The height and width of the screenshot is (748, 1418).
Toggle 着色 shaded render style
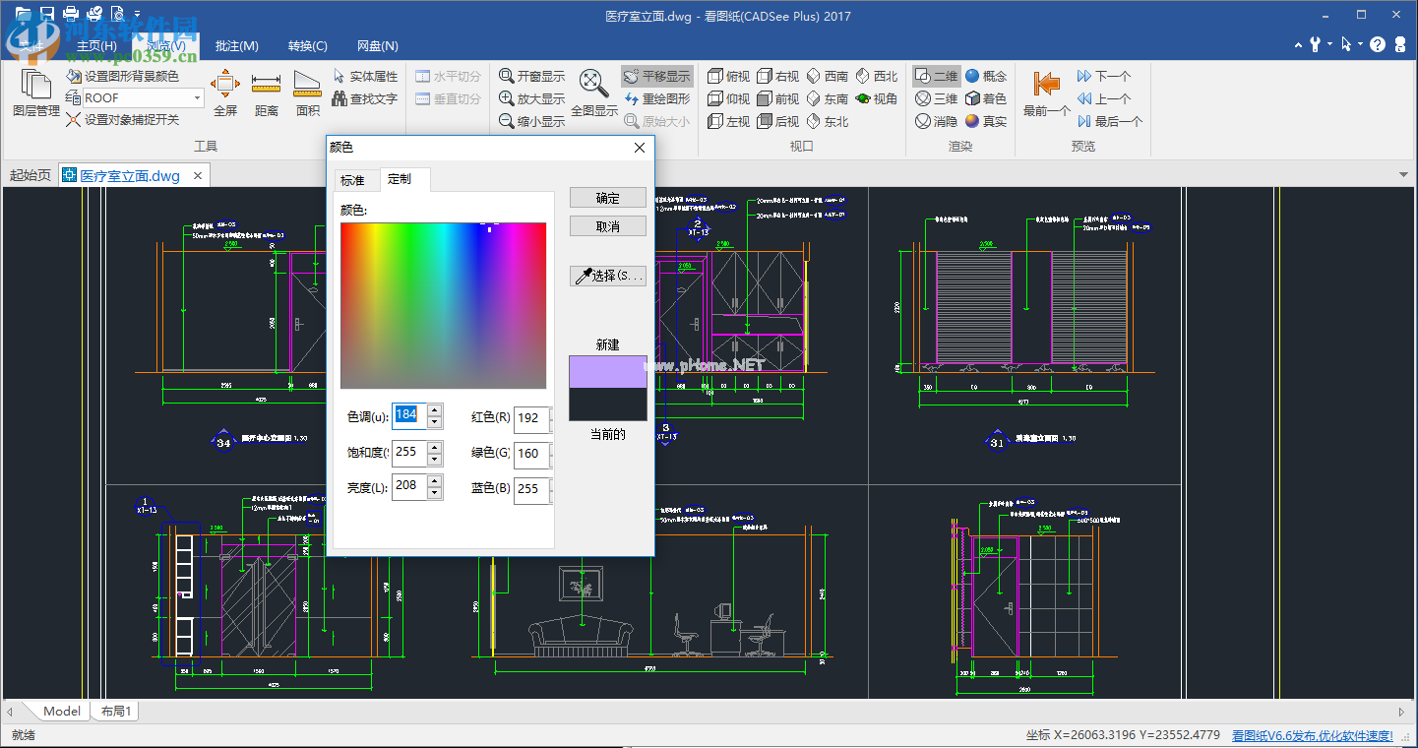pyautogui.click(x=986, y=98)
